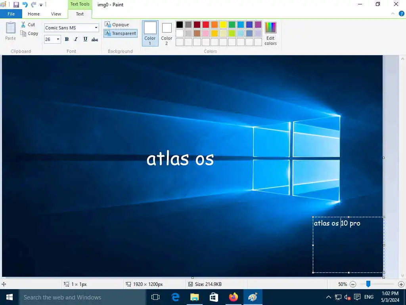Click the vertical scrollbar up arrow
This screenshot has height=305, width=406.
[x=402, y=59]
